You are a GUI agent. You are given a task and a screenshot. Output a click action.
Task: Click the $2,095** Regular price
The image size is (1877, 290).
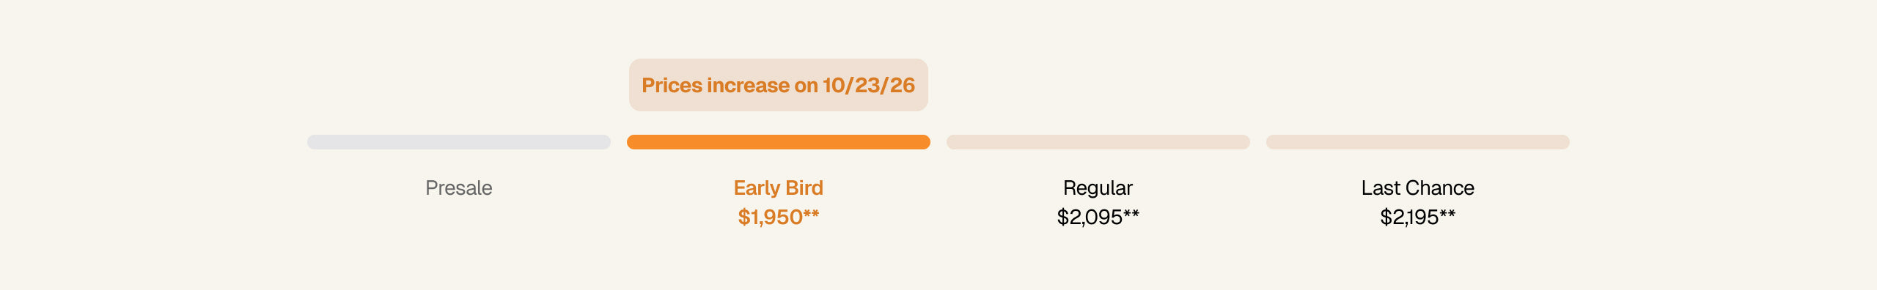[1098, 217]
